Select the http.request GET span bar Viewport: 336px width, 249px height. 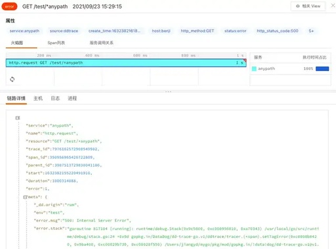(x=126, y=63)
